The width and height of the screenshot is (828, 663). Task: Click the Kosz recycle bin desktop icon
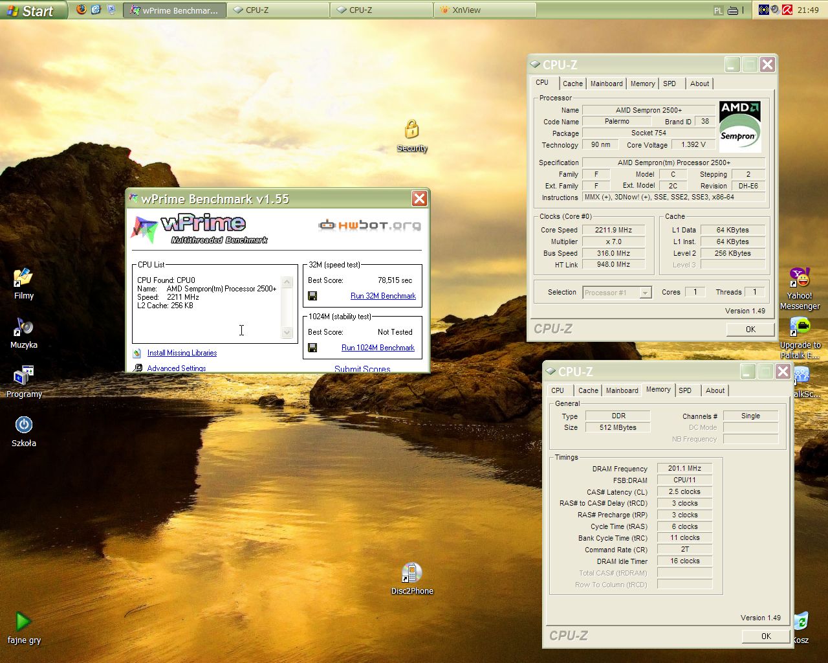click(x=801, y=628)
